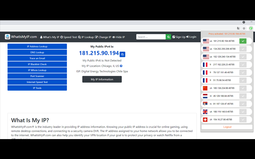The image size is (255, 159).
Task: Click the IP Blacklist Check button
Action: pos(37,64)
